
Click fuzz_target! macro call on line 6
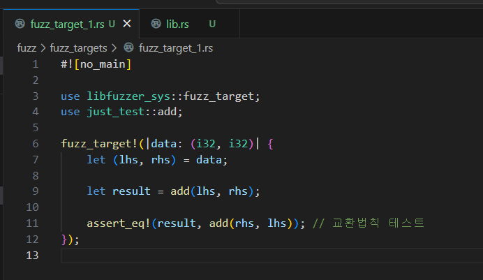tap(99, 144)
